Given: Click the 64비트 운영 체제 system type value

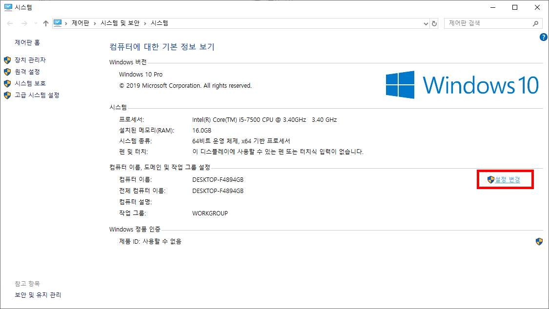Looking at the screenshot, I should (241, 141).
